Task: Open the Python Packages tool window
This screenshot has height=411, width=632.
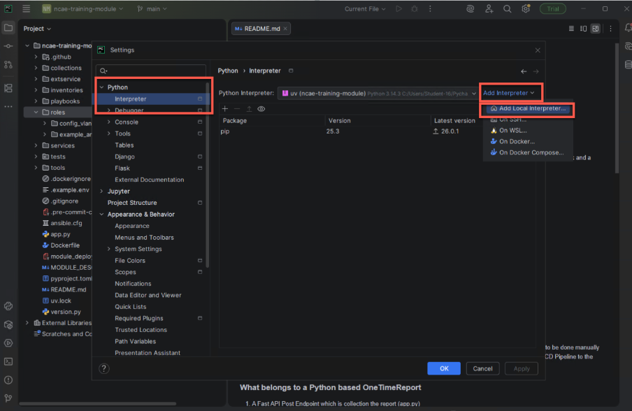Action: coord(8,325)
